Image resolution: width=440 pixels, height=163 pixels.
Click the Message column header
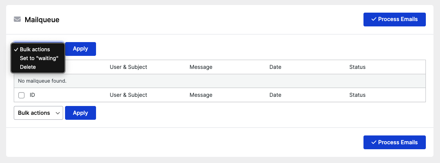(x=201, y=67)
